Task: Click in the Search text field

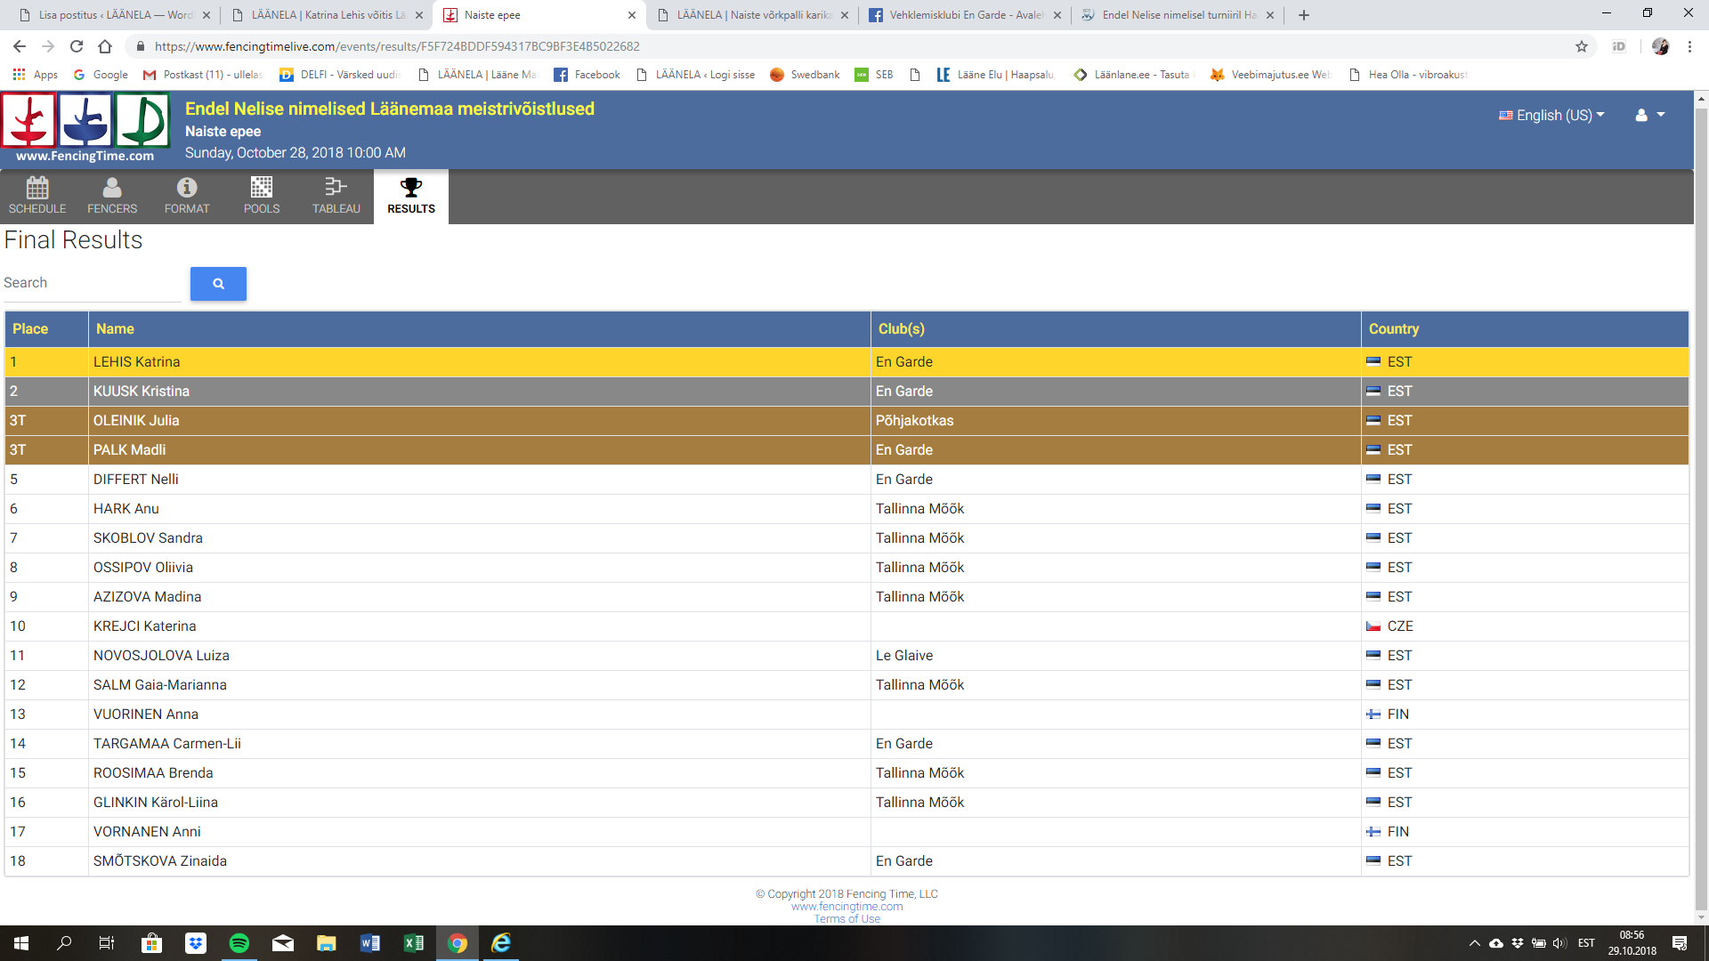Action: 92,283
